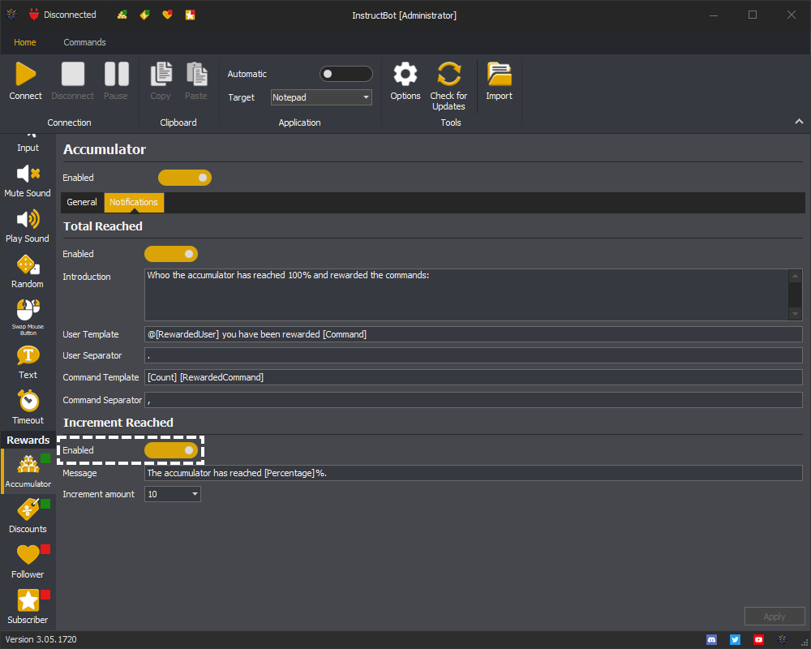Open Follower rewards in sidebar

[x=28, y=562]
